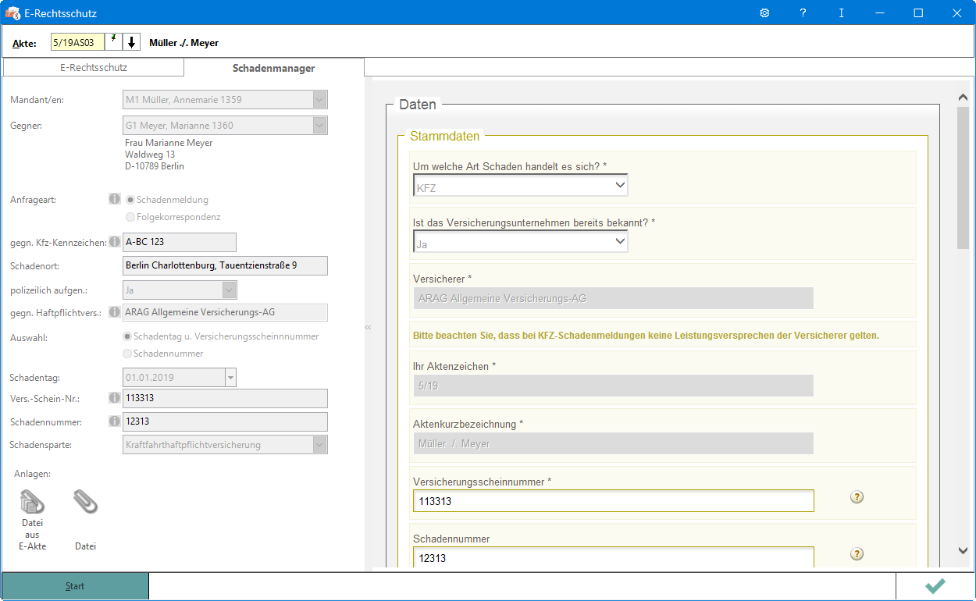The height and width of the screenshot is (601, 976).
Task: Expand the Schadensparte dropdown list
Action: [319, 445]
